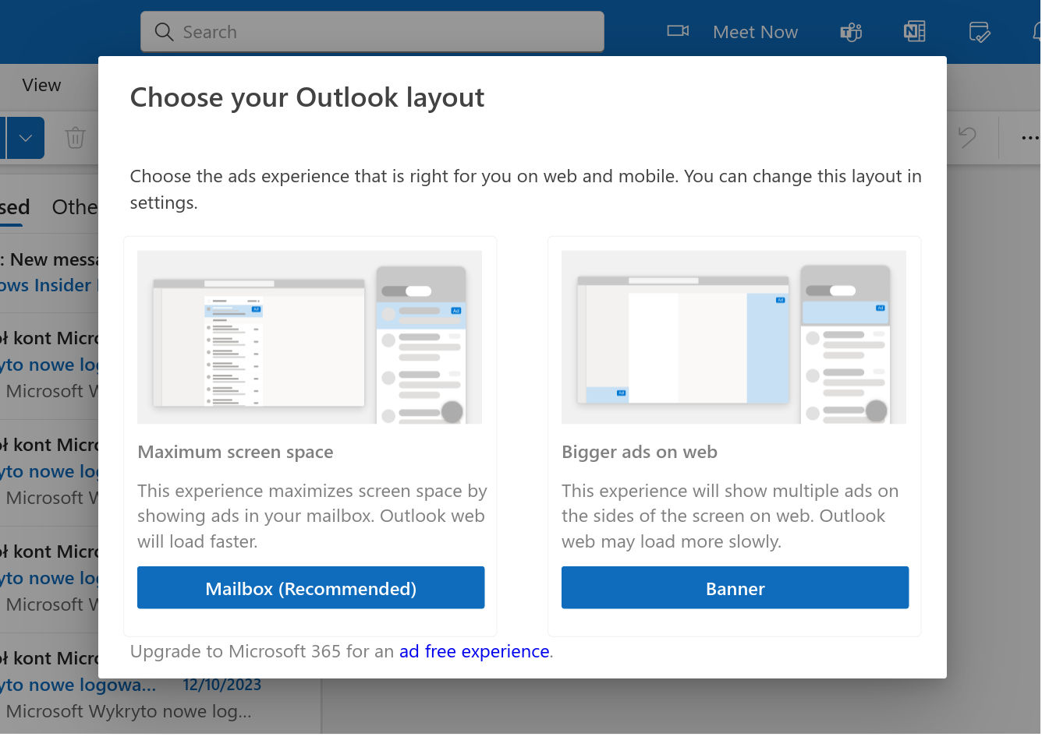The image size is (1049, 740).
Task: Click the magnifying glass search icon
Action: click(164, 32)
